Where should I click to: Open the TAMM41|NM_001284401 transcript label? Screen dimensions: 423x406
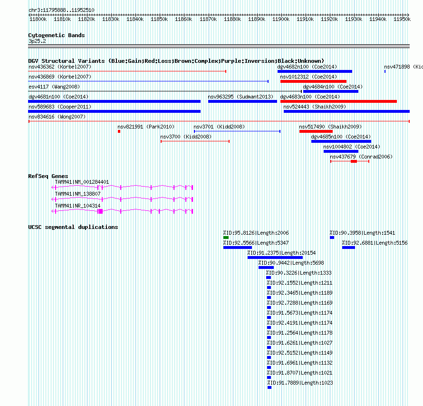[82, 182]
